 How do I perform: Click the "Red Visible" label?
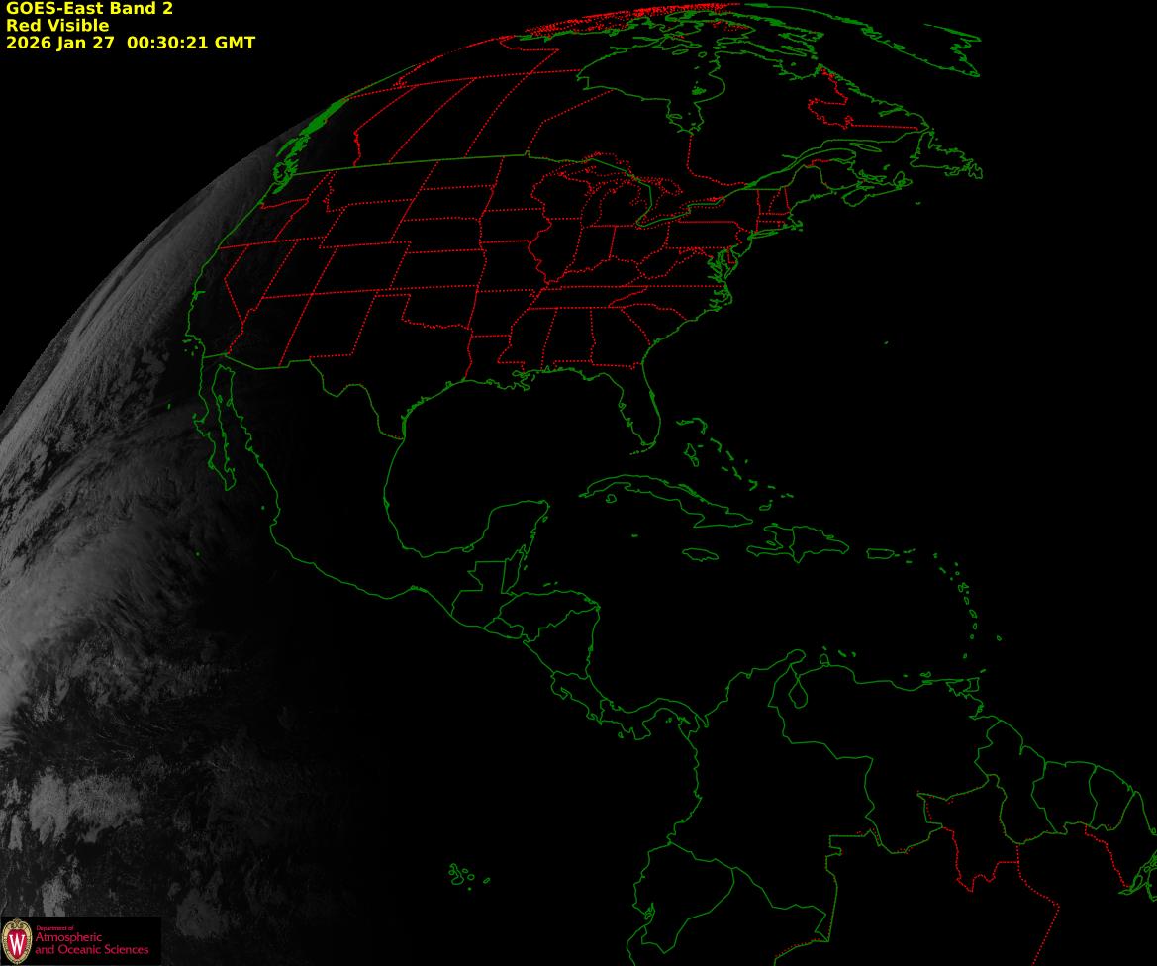57,26
